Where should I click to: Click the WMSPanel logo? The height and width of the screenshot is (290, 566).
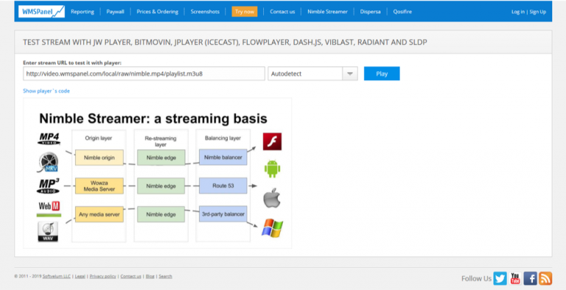[x=41, y=12]
